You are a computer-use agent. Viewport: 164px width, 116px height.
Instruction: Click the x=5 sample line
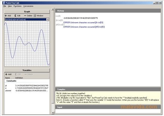point(74,96)
